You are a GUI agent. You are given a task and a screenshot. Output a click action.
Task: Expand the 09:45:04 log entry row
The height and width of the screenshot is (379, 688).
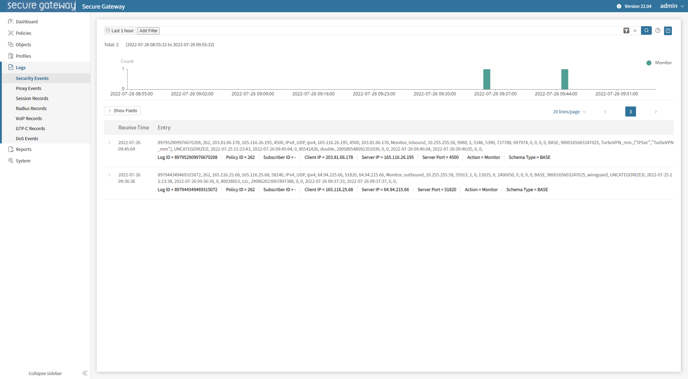click(x=110, y=143)
